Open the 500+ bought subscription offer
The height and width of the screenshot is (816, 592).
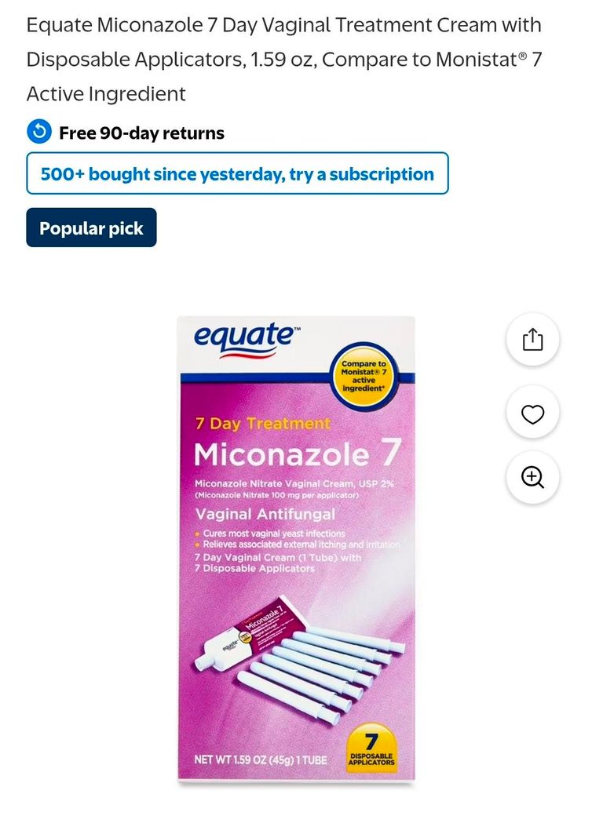(x=237, y=173)
